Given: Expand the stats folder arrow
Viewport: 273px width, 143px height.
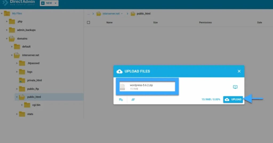Looking at the screenshot, I should (17, 114).
